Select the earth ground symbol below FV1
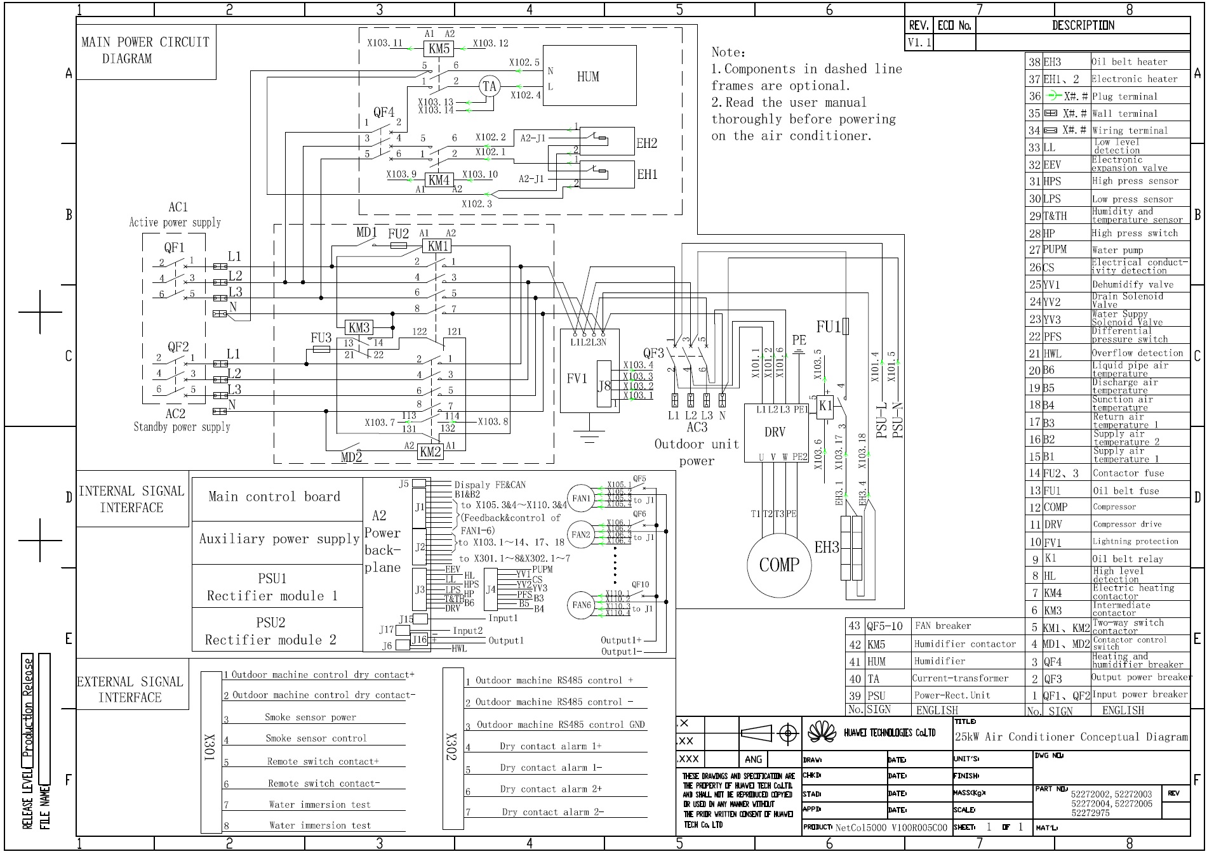This screenshot has height=854, width=1207. [589, 435]
